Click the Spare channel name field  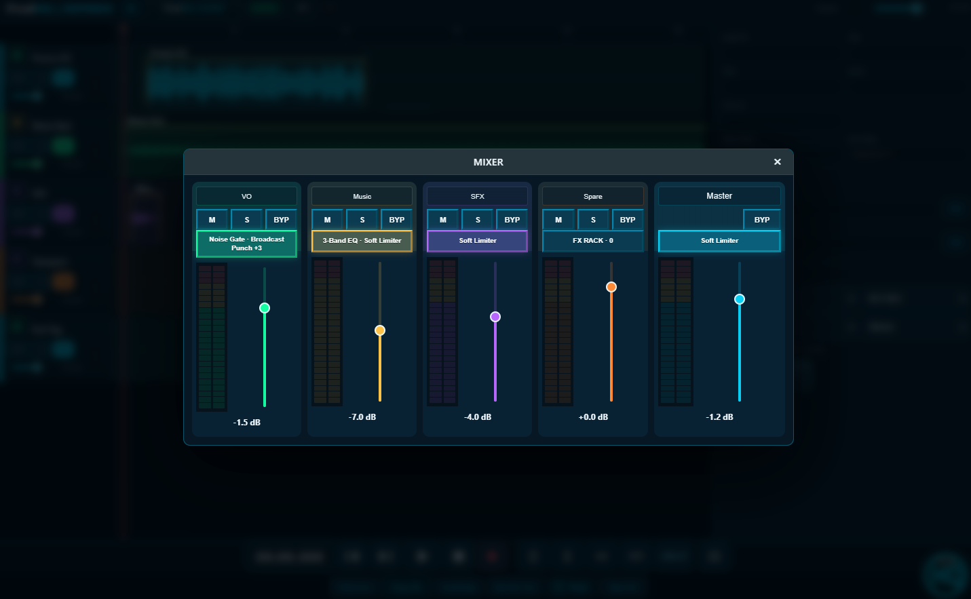[593, 196]
